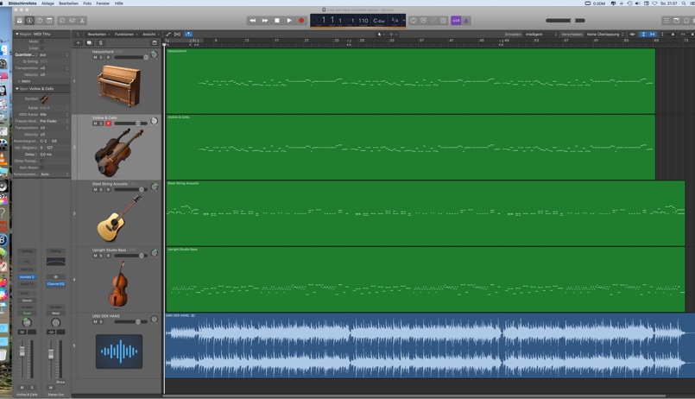
Task: Select the upright bass track icon
Action: [x=119, y=285]
